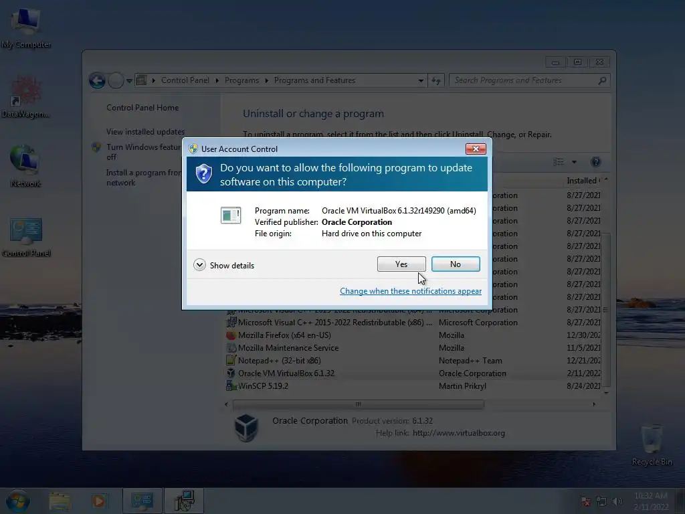Viewport: 685px width, 514px height.
Task: Click Notepad++ Team publisher cell
Action: (470, 361)
